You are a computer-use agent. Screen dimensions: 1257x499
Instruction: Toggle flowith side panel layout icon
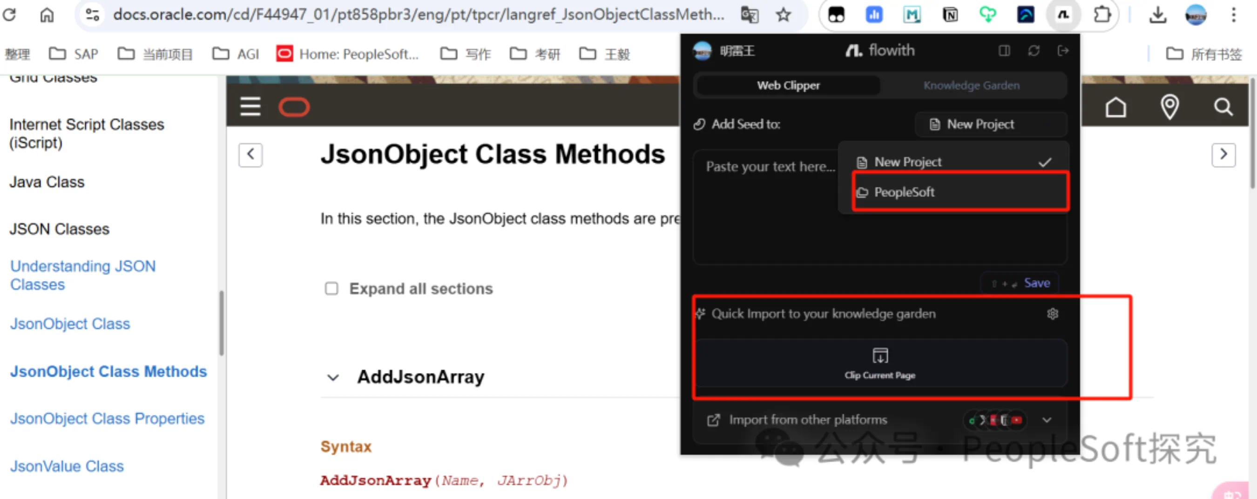pyautogui.click(x=1004, y=51)
